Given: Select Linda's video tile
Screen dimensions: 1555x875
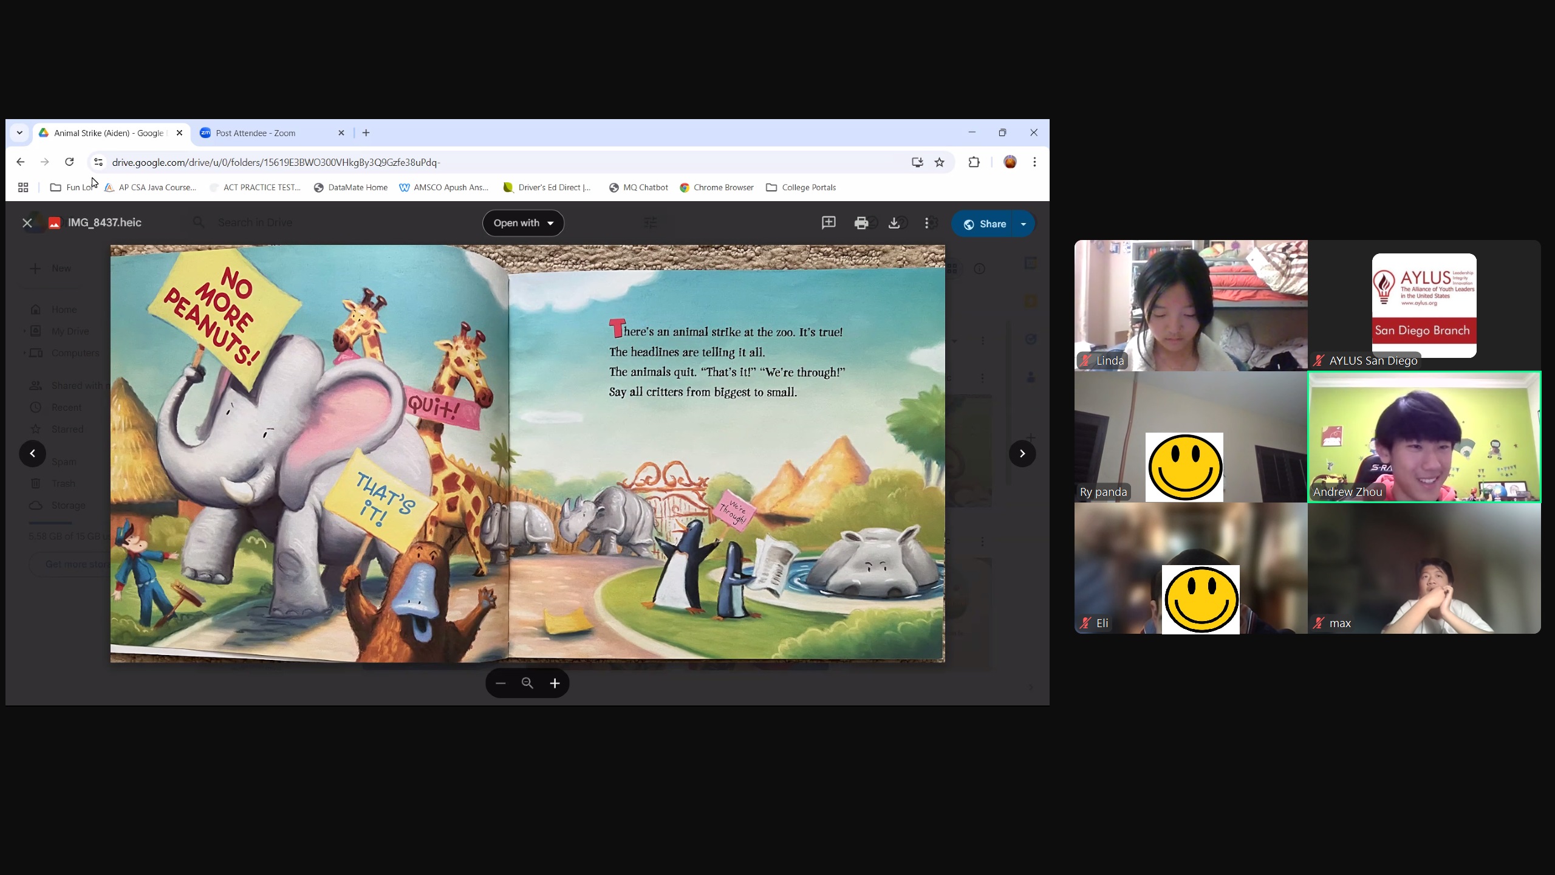Looking at the screenshot, I should pos(1191,305).
